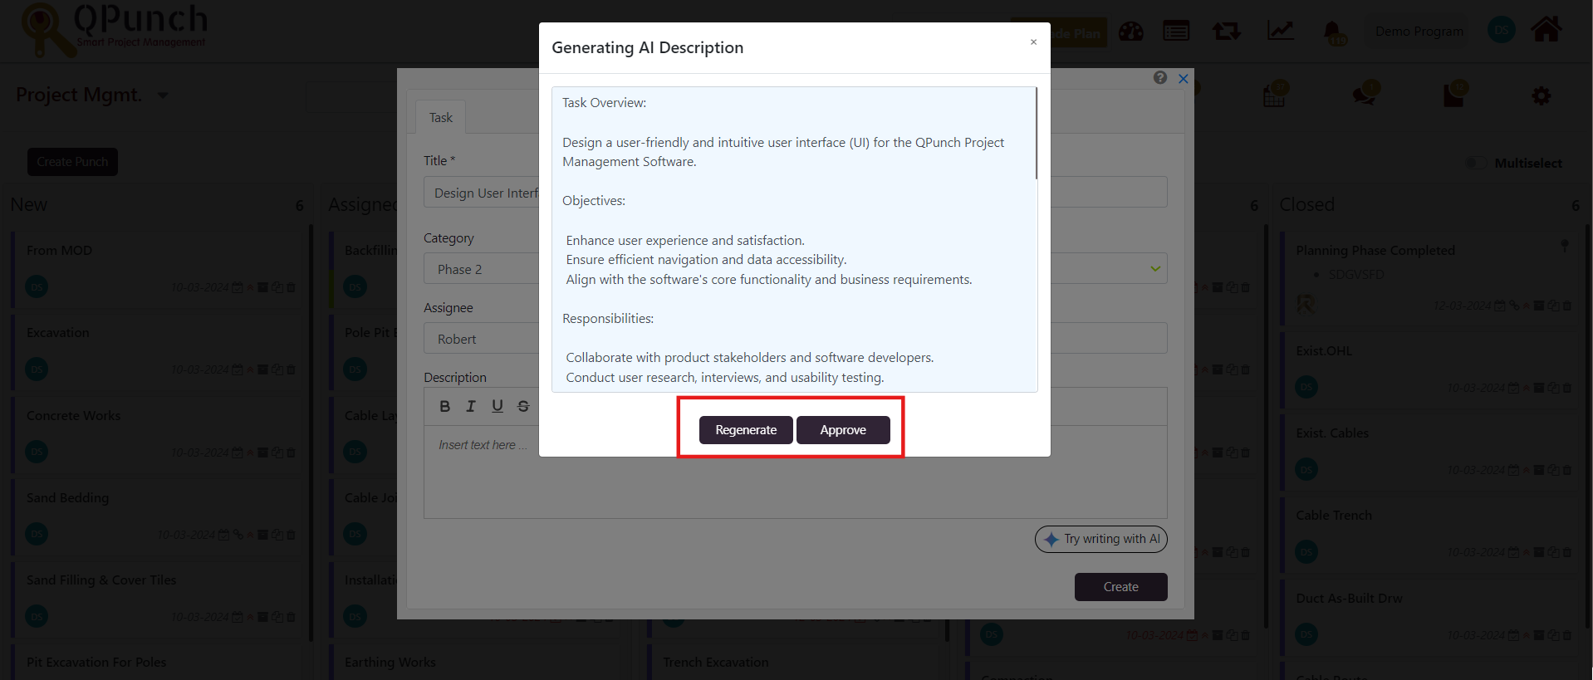Approve the generated AI description

click(x=842, y=430)
